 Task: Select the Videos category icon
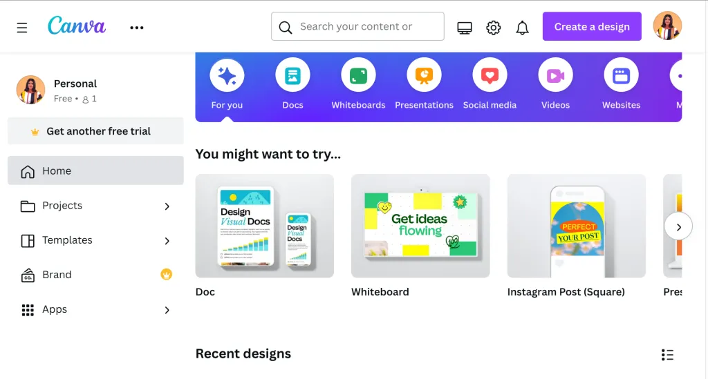tap(555, 75)
